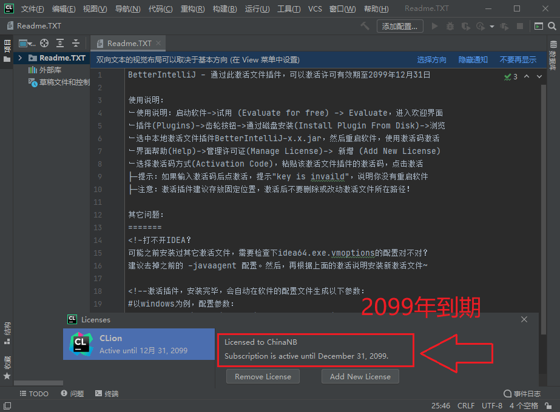
Task: Open the project view selector dropdown
Action: (27, 44)
